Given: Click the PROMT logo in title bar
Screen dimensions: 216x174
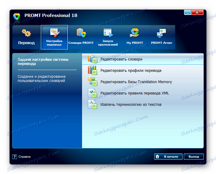Looking at the screenshot, I should [17, 16].
